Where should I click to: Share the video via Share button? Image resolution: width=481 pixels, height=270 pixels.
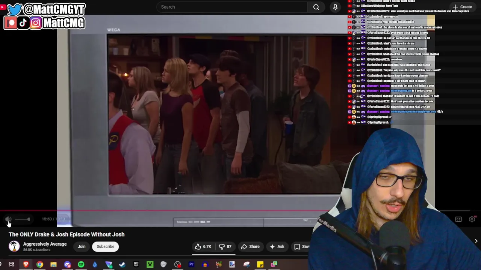coord(250,246)
